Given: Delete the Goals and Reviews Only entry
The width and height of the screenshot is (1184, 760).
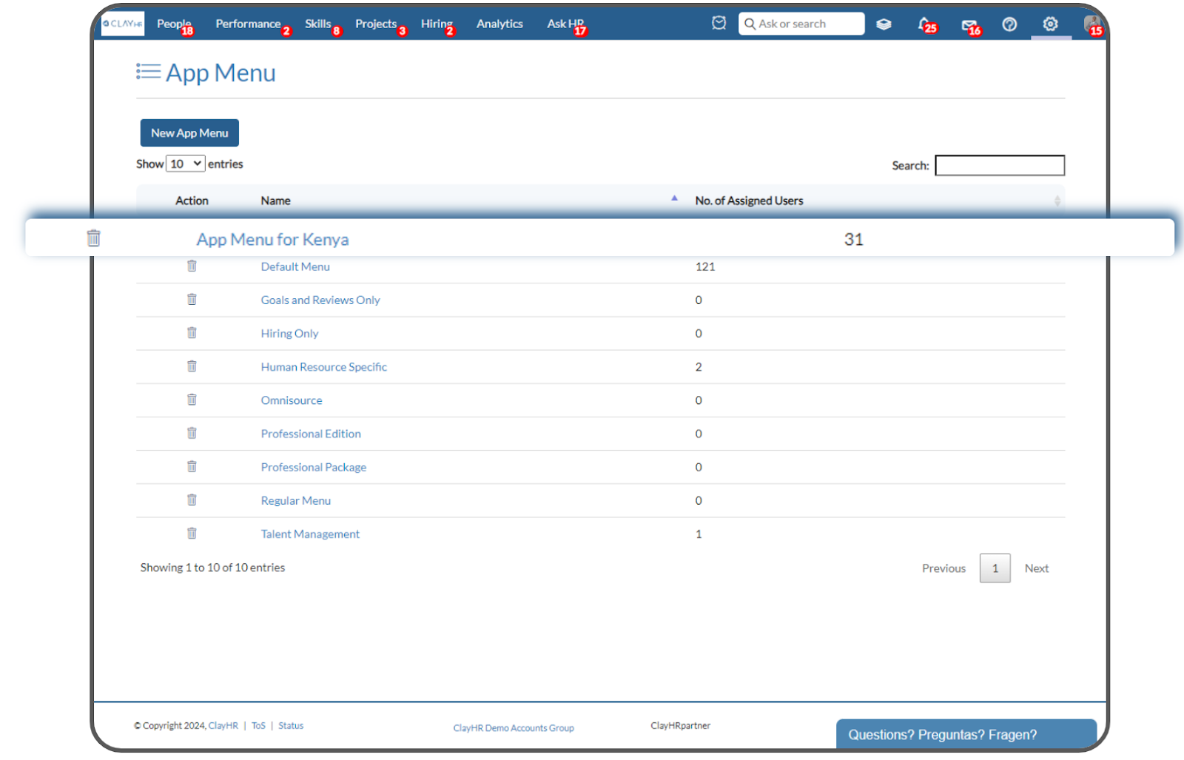Looking at the screenshot, I should pyautogui.click(x=192, y=299).
